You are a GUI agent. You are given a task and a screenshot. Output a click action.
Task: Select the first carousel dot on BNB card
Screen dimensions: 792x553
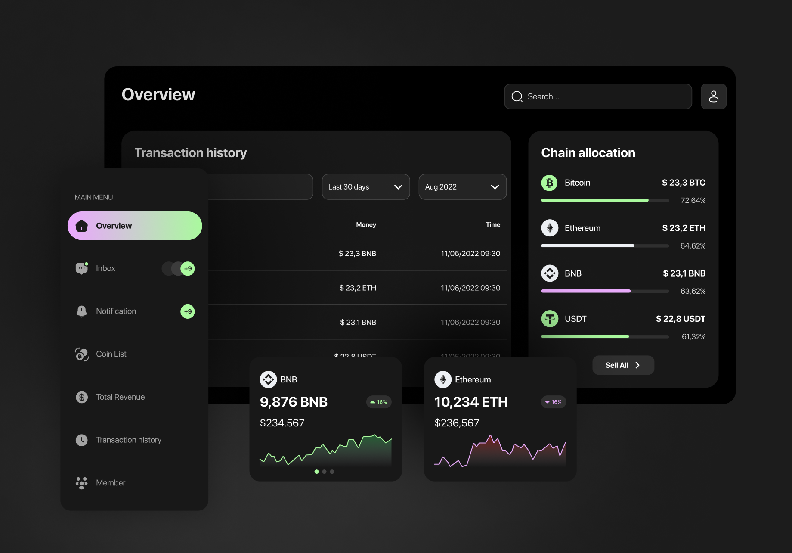click(x=316, y=472)
